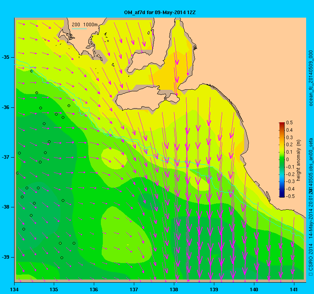Click the -36 latitude axis label
Image resolution: width=314 pixels, height=294 pixels.
coord(5,107)
